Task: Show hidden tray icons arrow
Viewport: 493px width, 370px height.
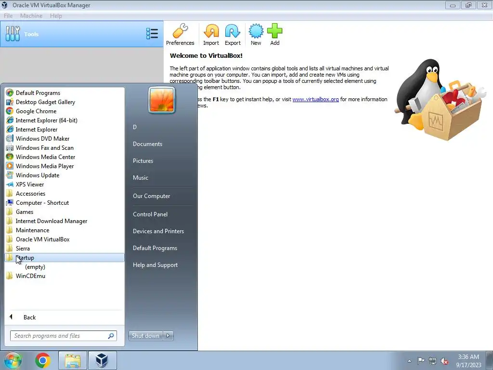Action: 409,361
